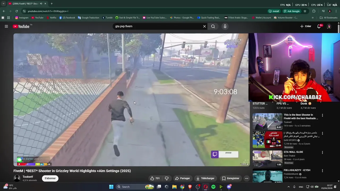The image size is (340, 191).
Task: Dislike the video with thumbs down
Action: [x=167, y=178]
